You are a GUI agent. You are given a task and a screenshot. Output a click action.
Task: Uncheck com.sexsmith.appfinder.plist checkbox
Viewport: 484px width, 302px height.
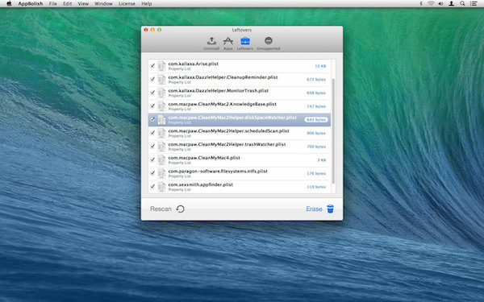pyautogui.click(x=152, y=187)
